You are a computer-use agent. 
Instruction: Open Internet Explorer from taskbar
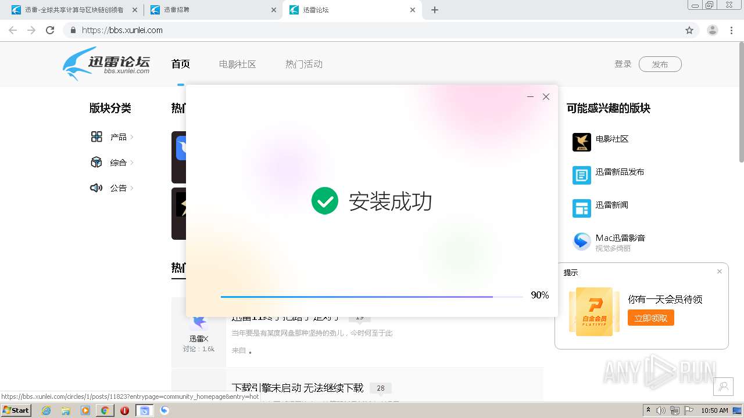point(46,410)
